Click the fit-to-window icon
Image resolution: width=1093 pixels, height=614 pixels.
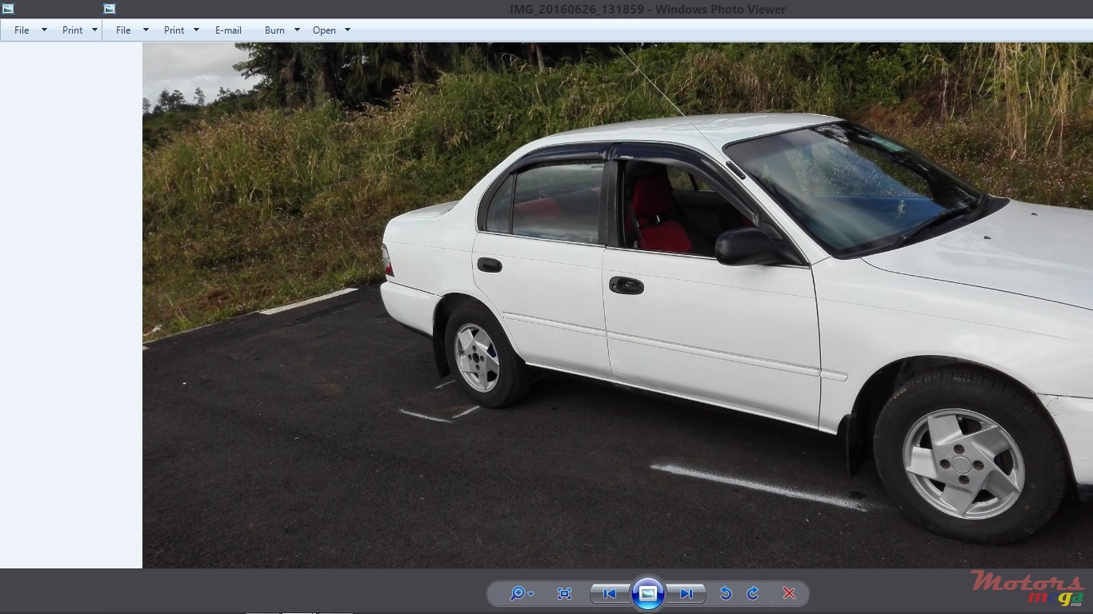pyautogui.click(x=564, y=593)
